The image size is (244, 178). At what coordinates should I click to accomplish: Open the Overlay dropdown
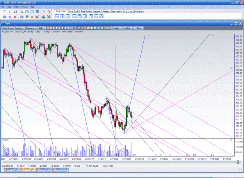[x=116, y=28]
